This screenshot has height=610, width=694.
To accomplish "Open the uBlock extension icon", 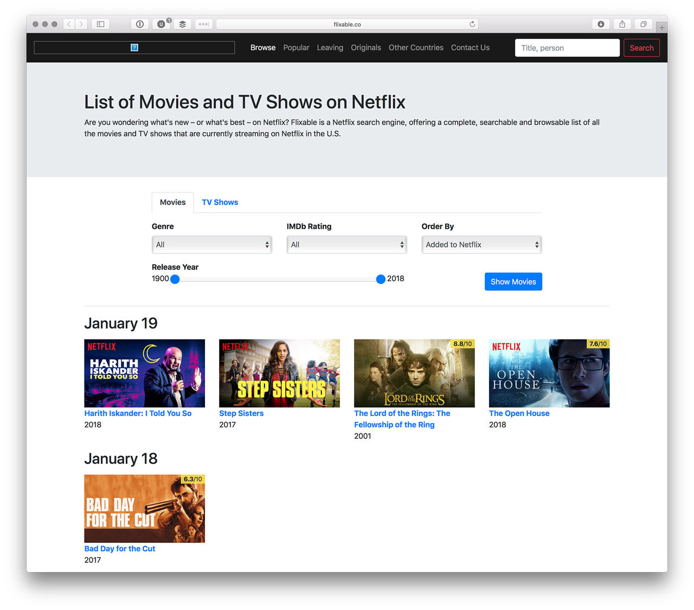I will click(x=161, y=24).
